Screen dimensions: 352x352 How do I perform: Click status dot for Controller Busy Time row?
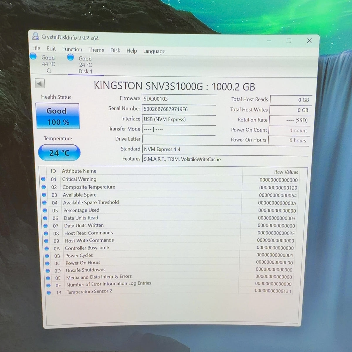pyautogui.click(x=47, y=248)
